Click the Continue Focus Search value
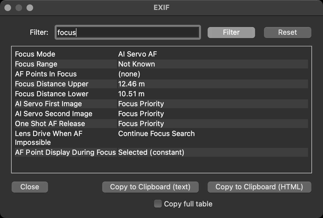Image resolution: width=323 pixels, height=218 pixels. pos(156,134)
